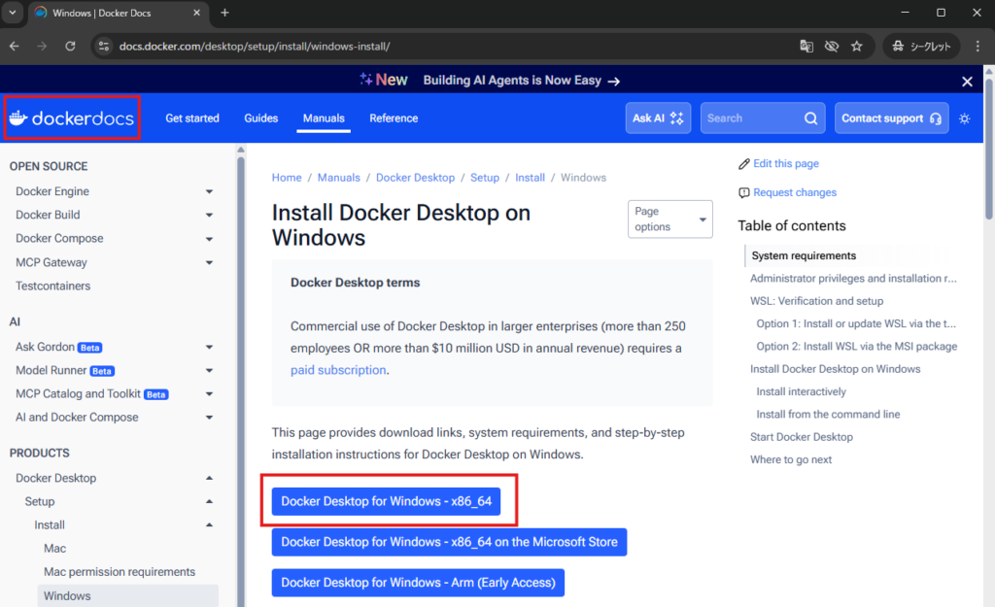This screenshot has width=995, height=607.
Task: Open the paid subscription link
Action: tap(338, 370)
